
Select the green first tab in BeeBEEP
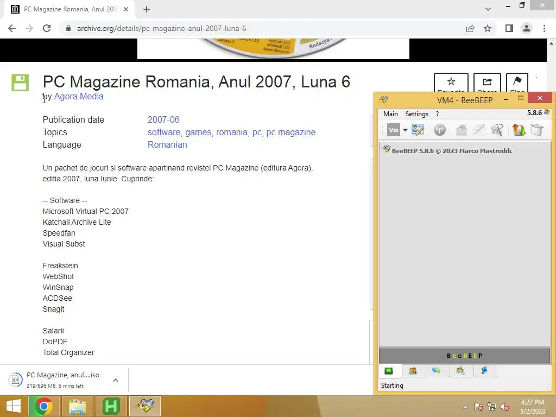389,371
